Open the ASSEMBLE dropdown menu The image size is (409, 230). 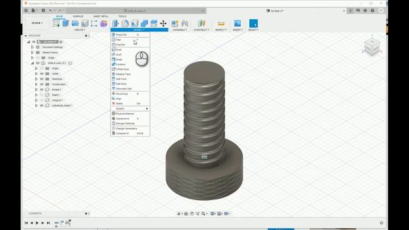(180, 30)
